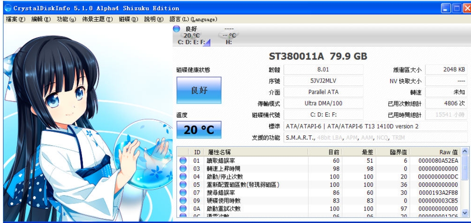Click the 20 °C temperature button

[x=199, y=130]
